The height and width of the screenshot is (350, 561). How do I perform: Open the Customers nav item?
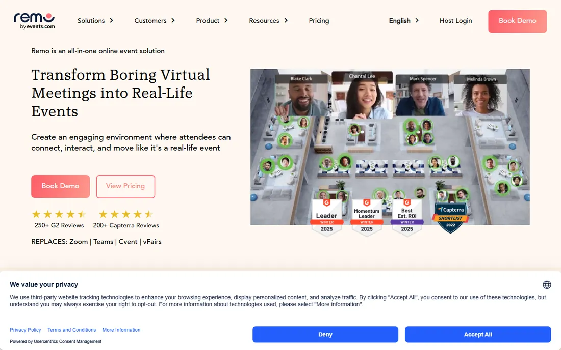tap(150, 21)
